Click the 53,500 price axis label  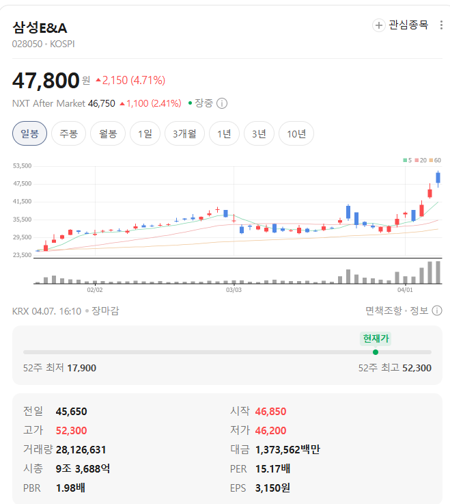point(22,166)
